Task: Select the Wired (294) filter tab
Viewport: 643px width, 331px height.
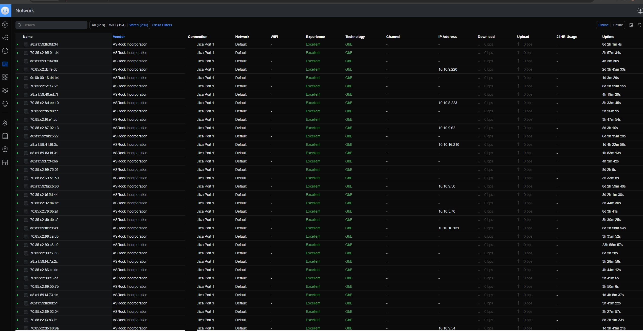Action: [x=139, y=25]
